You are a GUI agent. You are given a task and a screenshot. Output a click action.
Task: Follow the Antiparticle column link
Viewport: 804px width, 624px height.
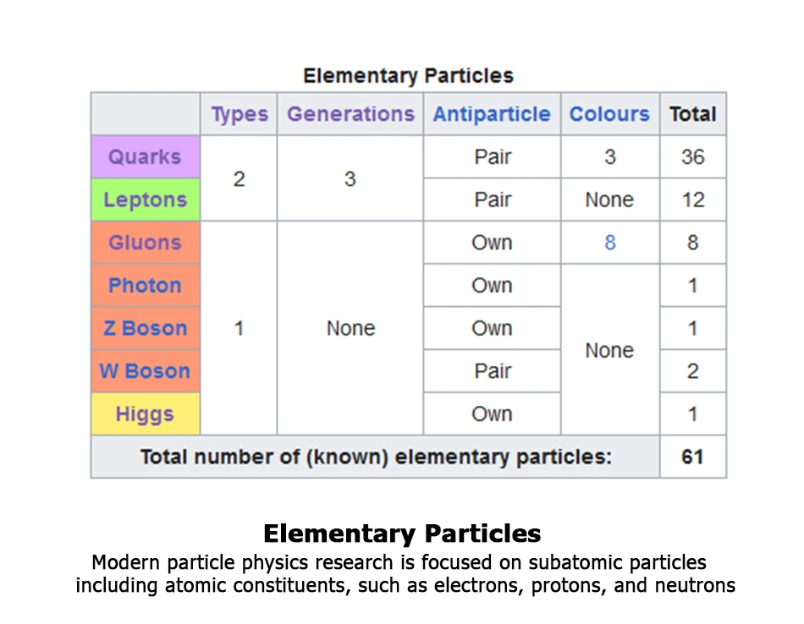pyautogui.click(x=492, y=115)
